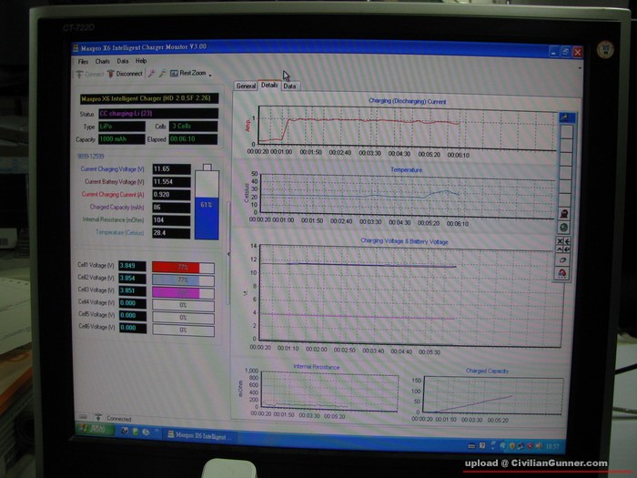Click the blue highlighted icon atop the chart palette
Image resolution: width=637 pixels, height=478 pixels.
coord(564,117)
